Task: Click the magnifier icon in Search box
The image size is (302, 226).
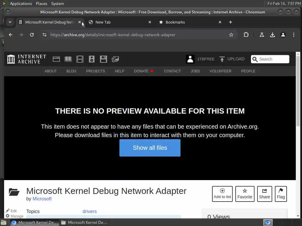Action: [255, 59]
